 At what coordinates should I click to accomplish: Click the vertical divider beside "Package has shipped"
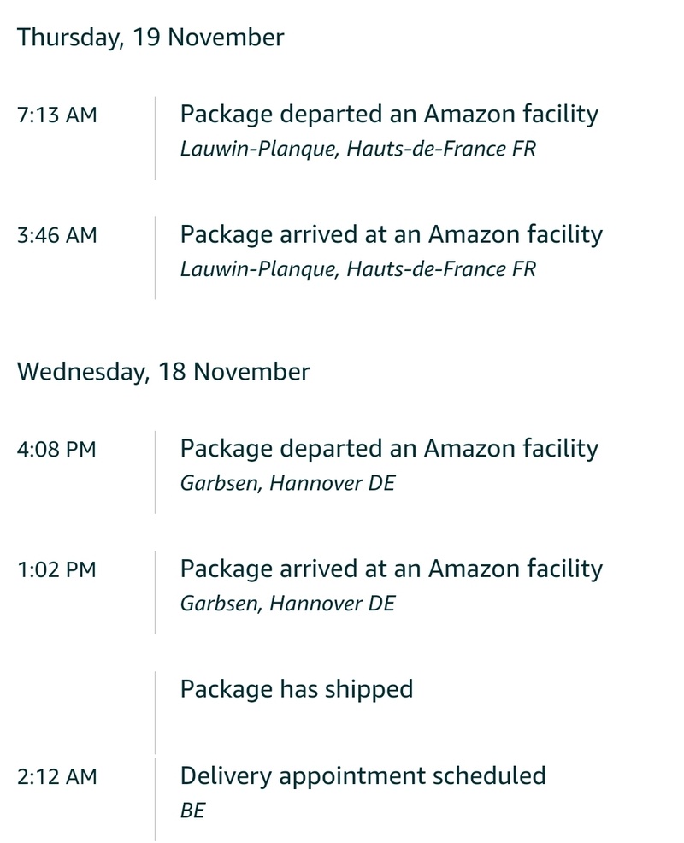point(156,711)
